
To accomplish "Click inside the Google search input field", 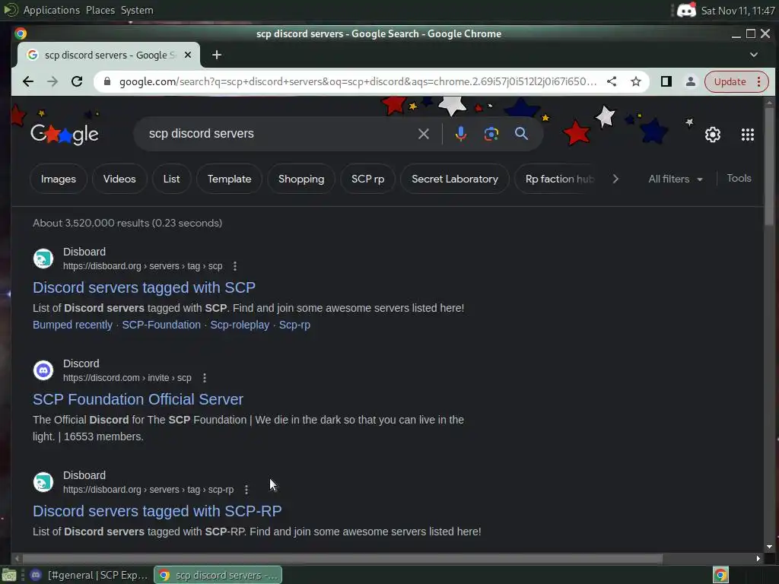I will tap(278, 134).
